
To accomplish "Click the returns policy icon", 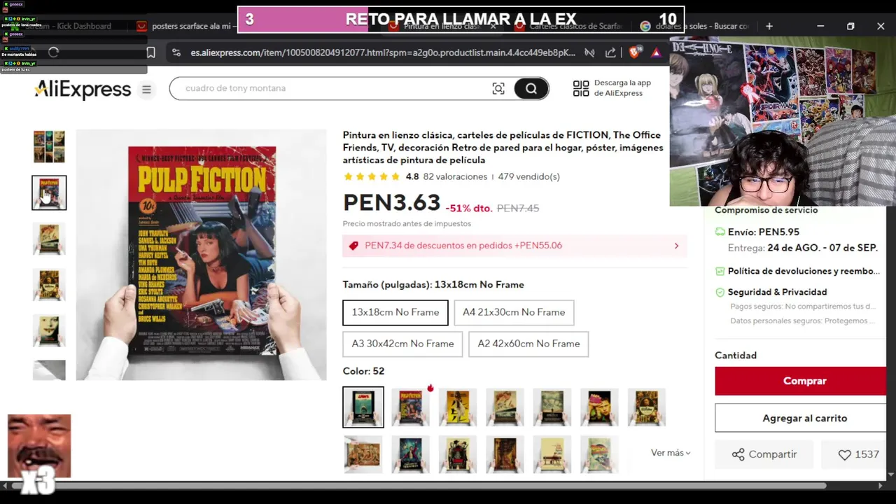I will pyautogui.click(x=720, y=271).
